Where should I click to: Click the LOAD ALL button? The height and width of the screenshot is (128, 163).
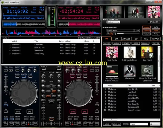click(117, 124)
